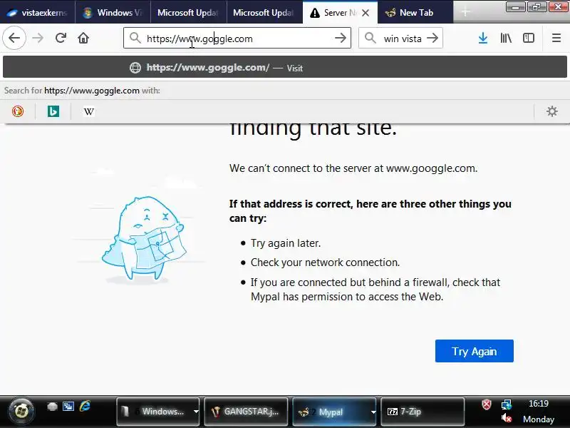Open the home page icon
The height and width of the screenshot is (428, 570).
click(x=83, y=38)
